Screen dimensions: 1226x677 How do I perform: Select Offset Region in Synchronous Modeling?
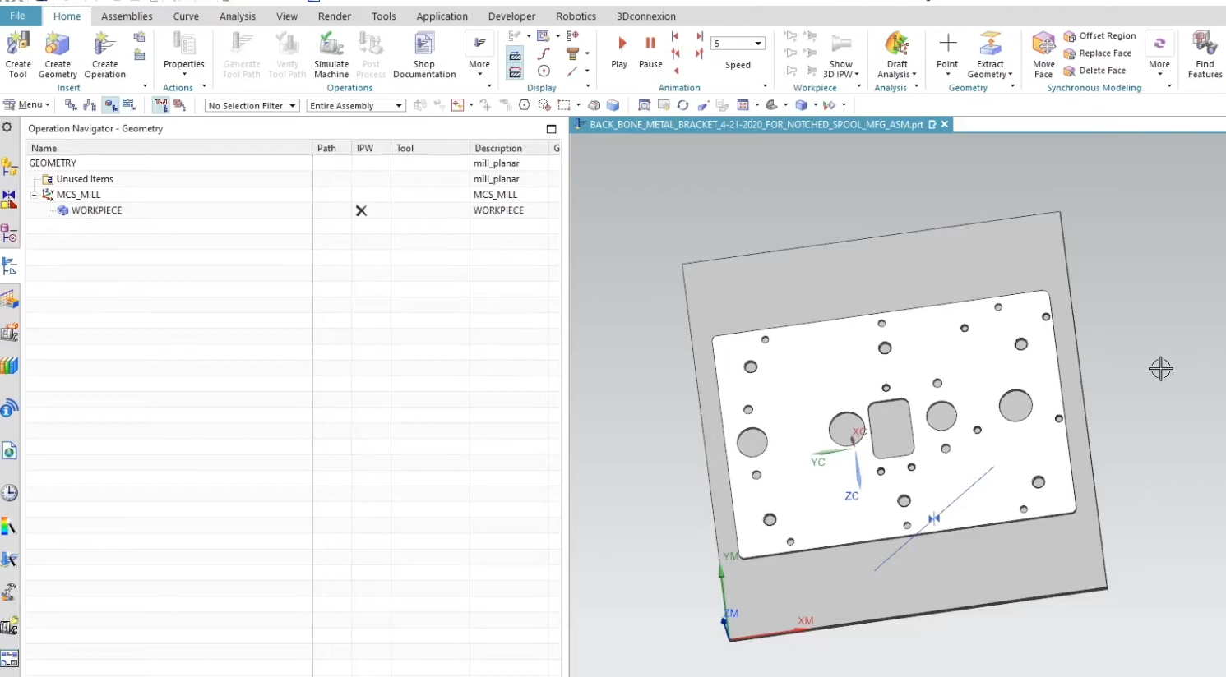(1099, 36)
